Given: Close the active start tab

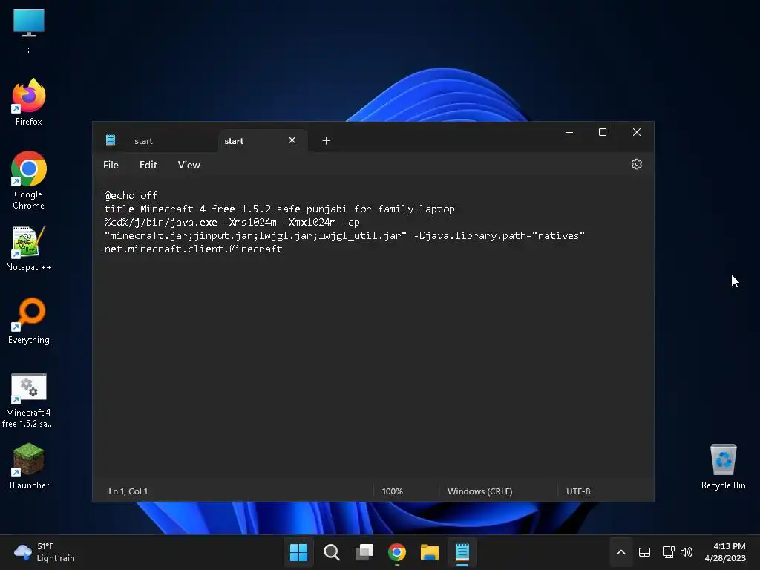Looking at the screenshot, I should (x=292, y=140).
